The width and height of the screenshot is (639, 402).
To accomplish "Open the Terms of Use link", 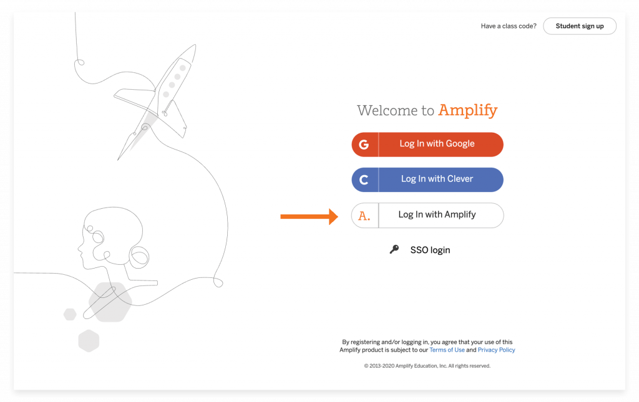I will pyautogui.click(x=447, y=350).
